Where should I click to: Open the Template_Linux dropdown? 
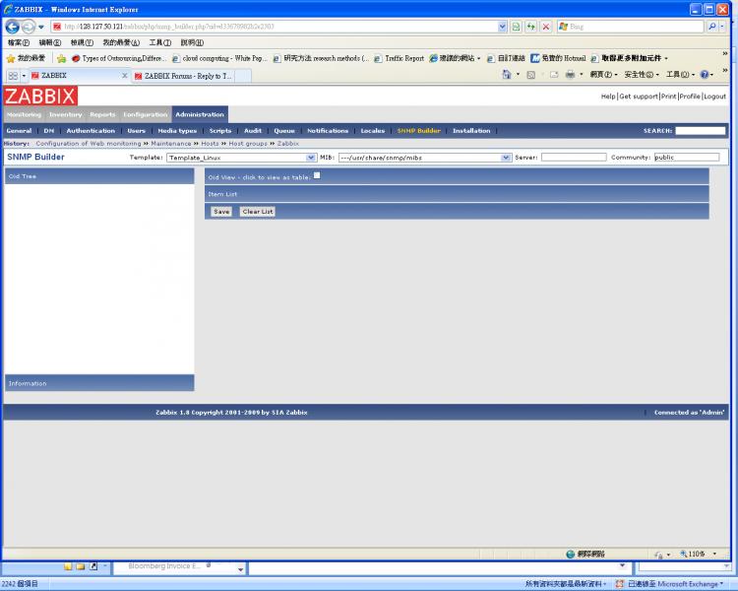[x=241, y=158]
